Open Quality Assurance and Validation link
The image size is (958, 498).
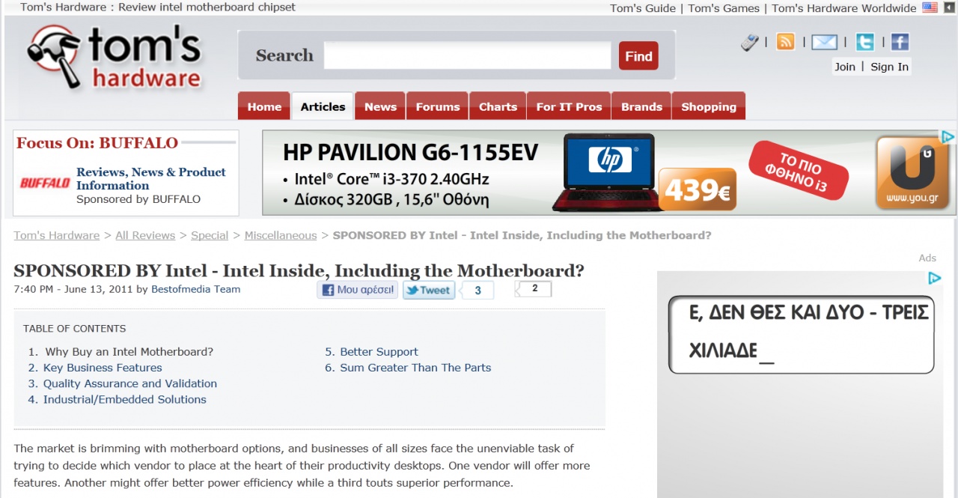coord(130,383)
